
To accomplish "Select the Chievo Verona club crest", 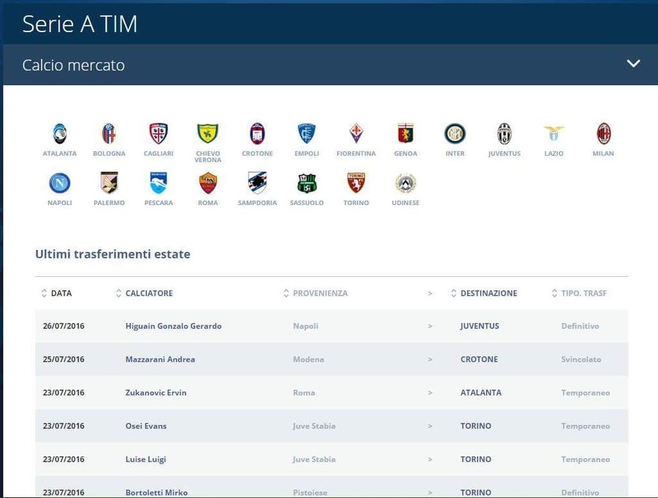I will [x=208, y=132].
